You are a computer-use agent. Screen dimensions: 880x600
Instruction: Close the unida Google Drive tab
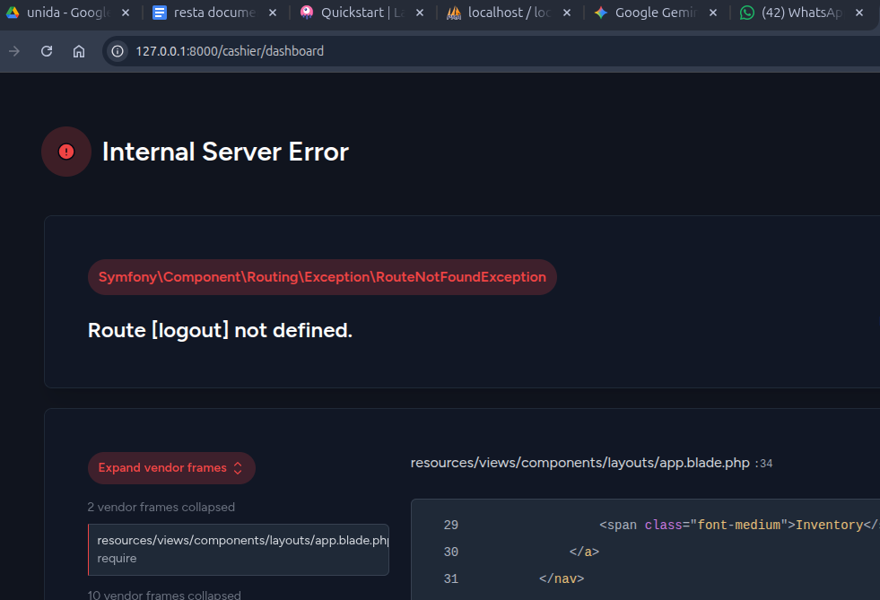coord(125,13)
